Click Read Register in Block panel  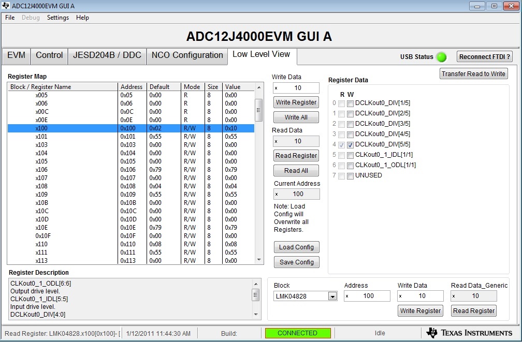[474, 311]
